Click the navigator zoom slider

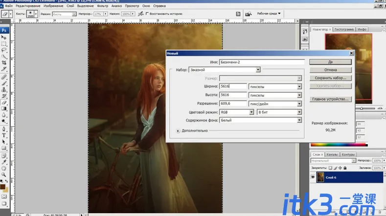[x=362, y=108]
